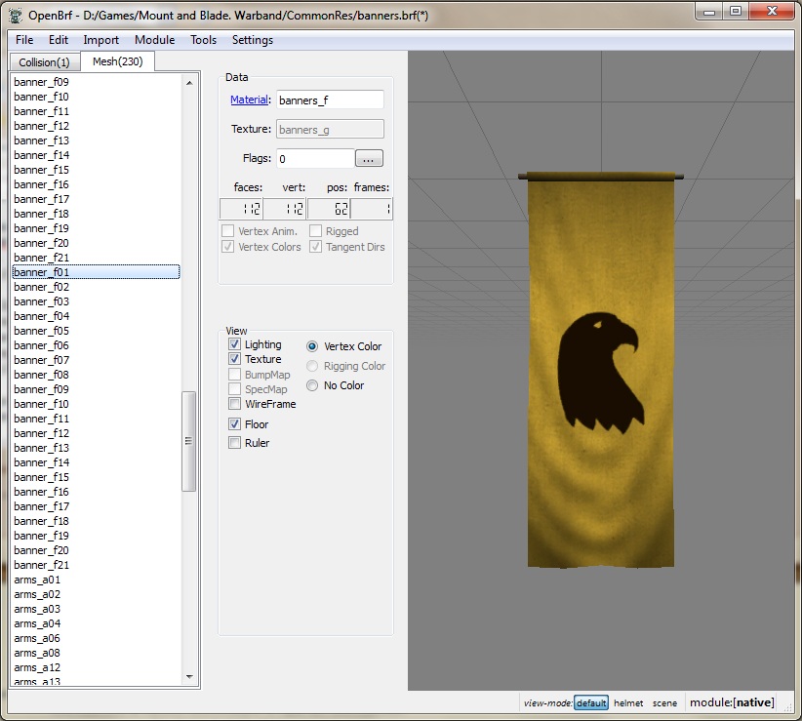
Task: Set view-mode to default
Action: (x=591, y=703)
